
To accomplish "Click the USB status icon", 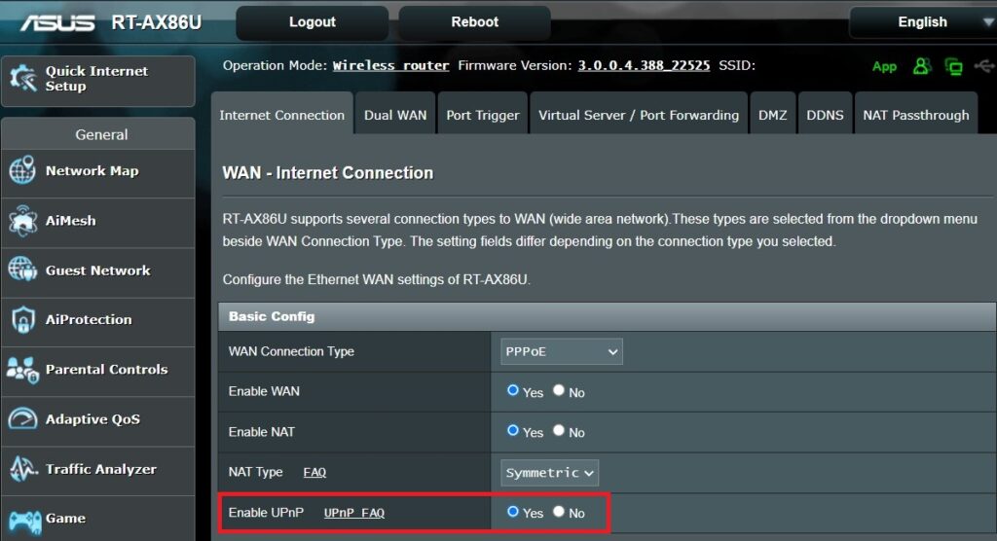I will [983, 65].
